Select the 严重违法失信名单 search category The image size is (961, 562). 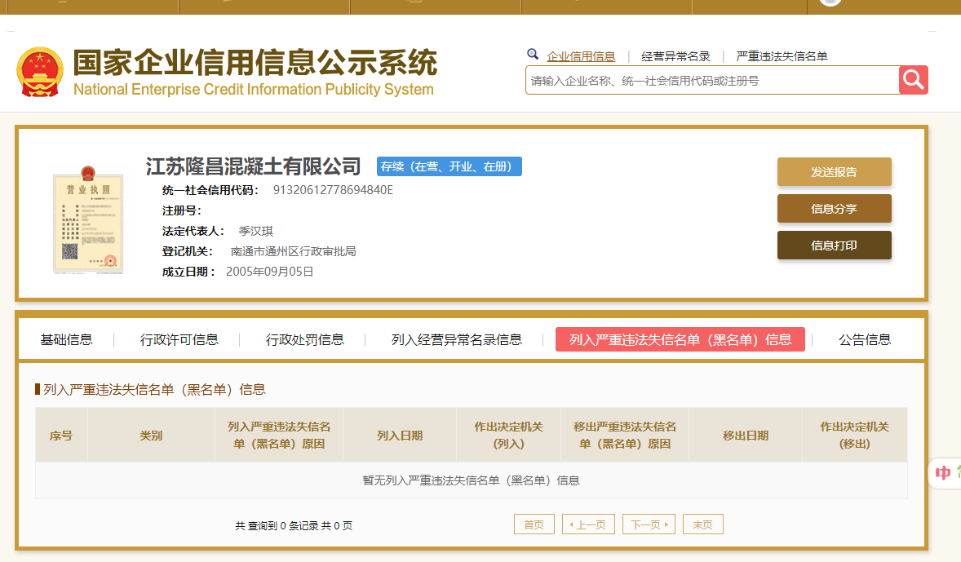pos(782,56)
